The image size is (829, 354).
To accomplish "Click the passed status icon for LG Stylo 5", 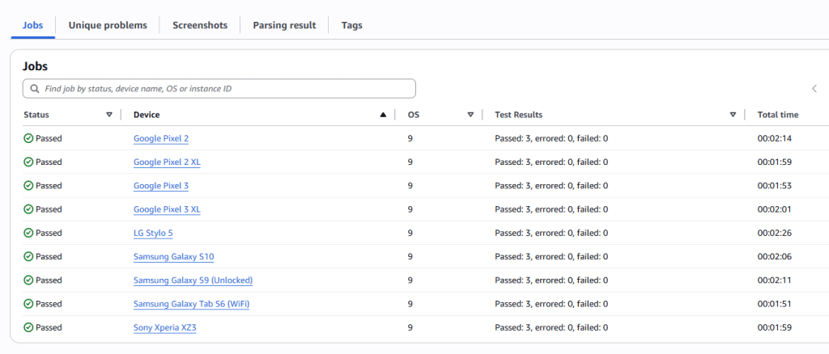I will pyautogui.click(x=28, y=233).
